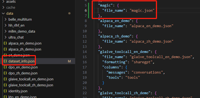Open ultra_chat folder in explorer
The image size is (200, 98).
coord(16,37)
